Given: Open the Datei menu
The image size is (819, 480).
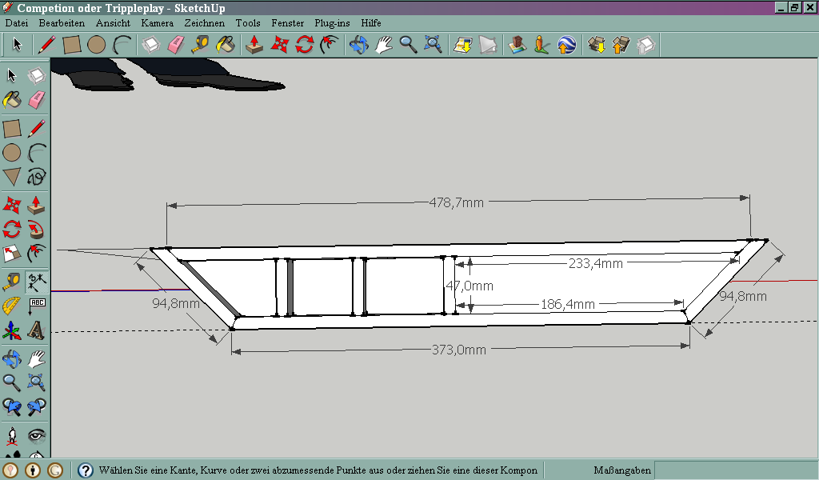Looking at the screenshot, I should pyautogui.click(x=17, y=23).
